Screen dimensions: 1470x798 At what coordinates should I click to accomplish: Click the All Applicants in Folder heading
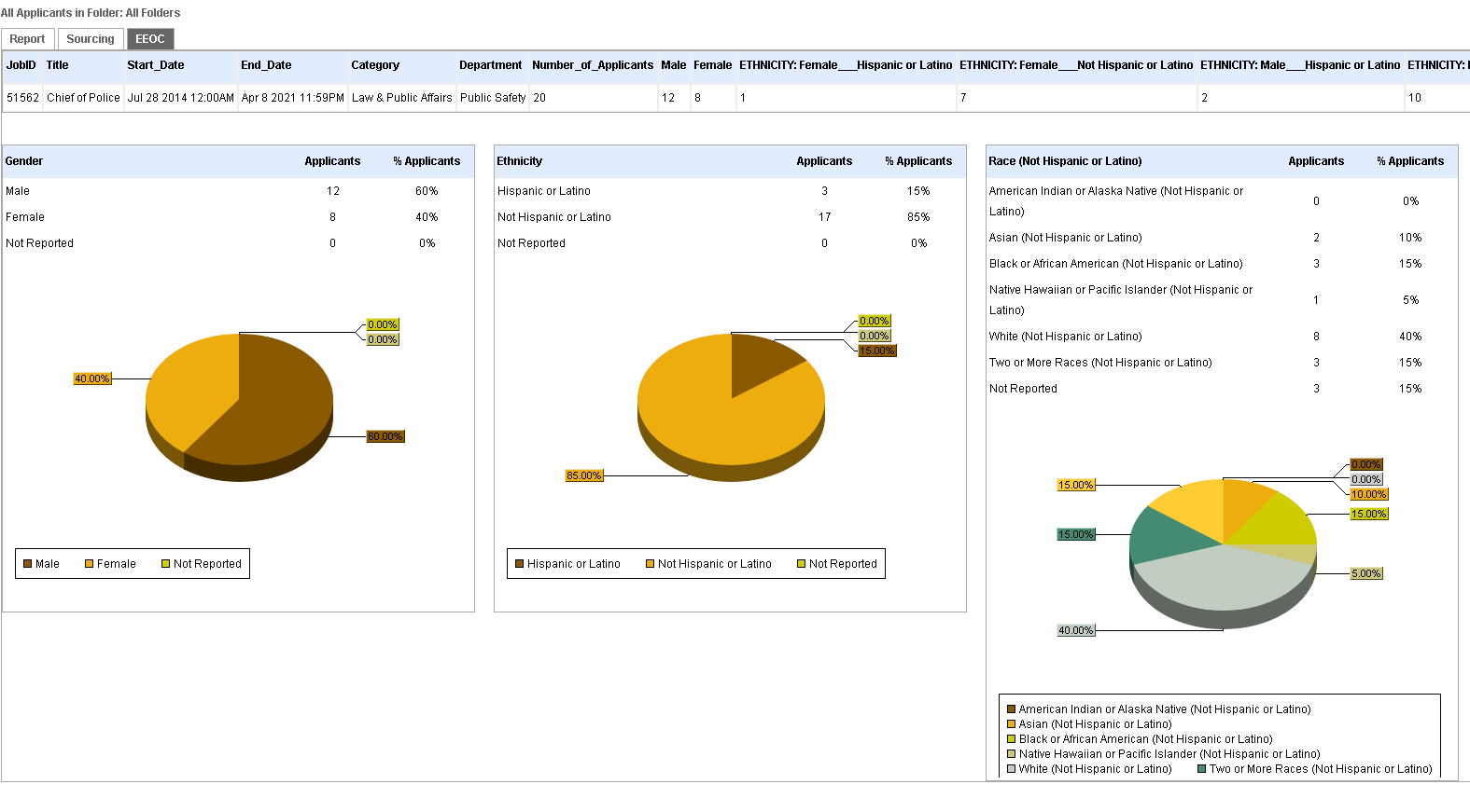click(91, 13)
